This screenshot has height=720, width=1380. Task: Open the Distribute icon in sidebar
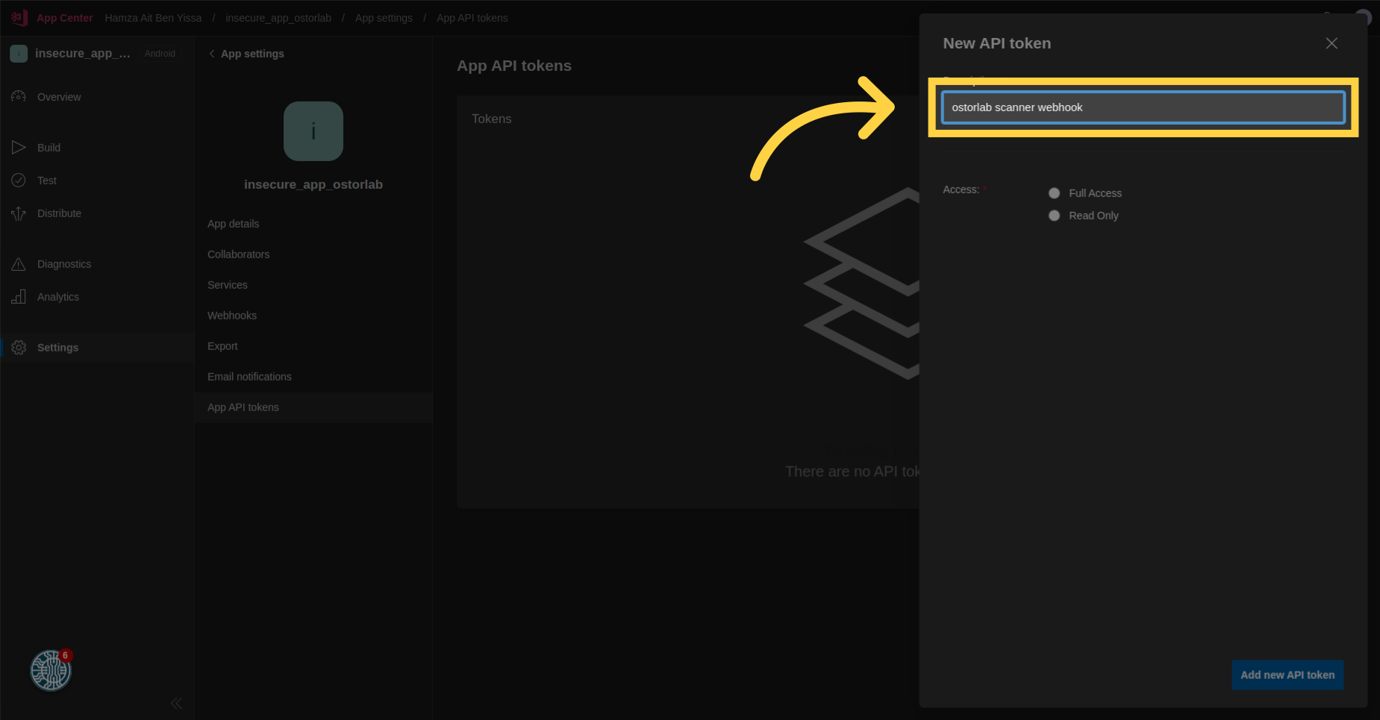[x=19, y=214]
